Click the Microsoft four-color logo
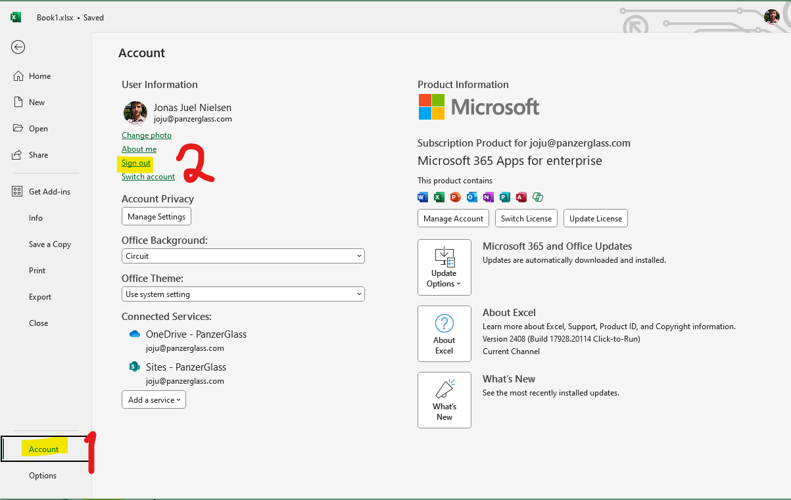The image size is (791, 500). (x=431, y=106)
